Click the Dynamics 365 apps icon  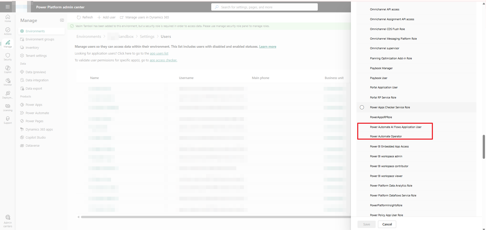tap(22, 129)
